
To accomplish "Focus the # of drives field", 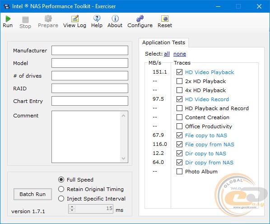I will pos(90,75).
